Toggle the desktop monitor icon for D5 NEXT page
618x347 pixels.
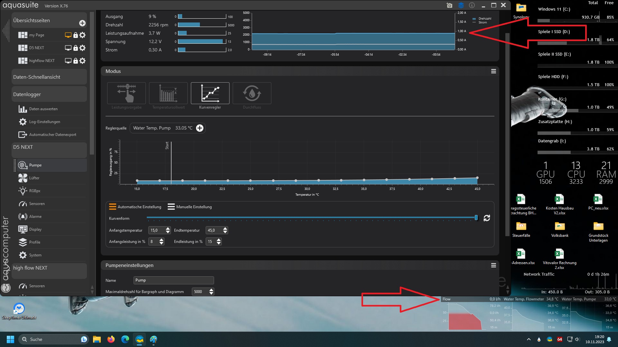point(68,48)
